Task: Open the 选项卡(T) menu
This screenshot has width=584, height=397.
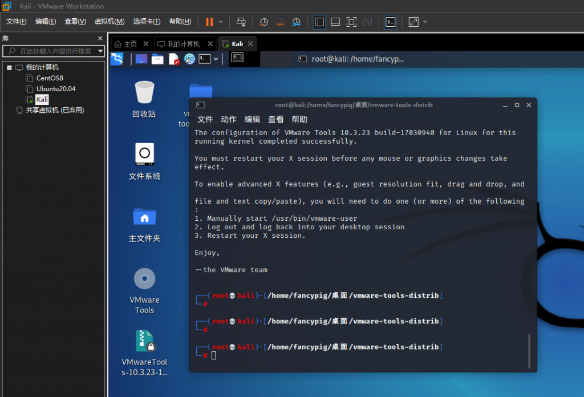Action: (147, 21)
